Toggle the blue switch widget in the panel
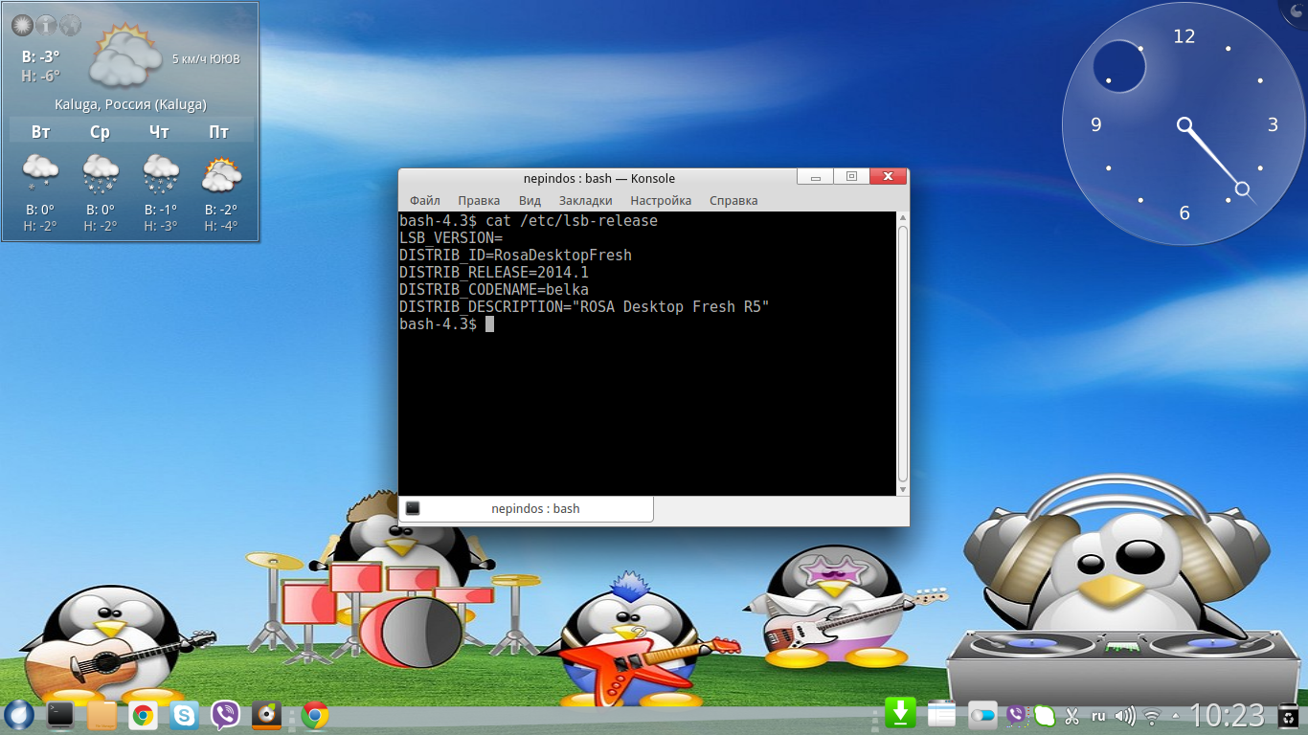The width and height of the screenshot is (1308, 735). point(982,715)
